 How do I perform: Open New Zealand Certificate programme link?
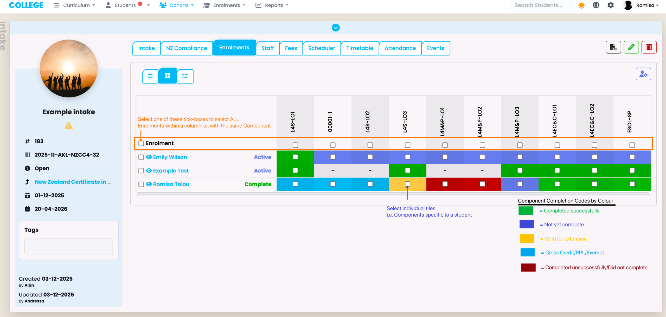71,182
